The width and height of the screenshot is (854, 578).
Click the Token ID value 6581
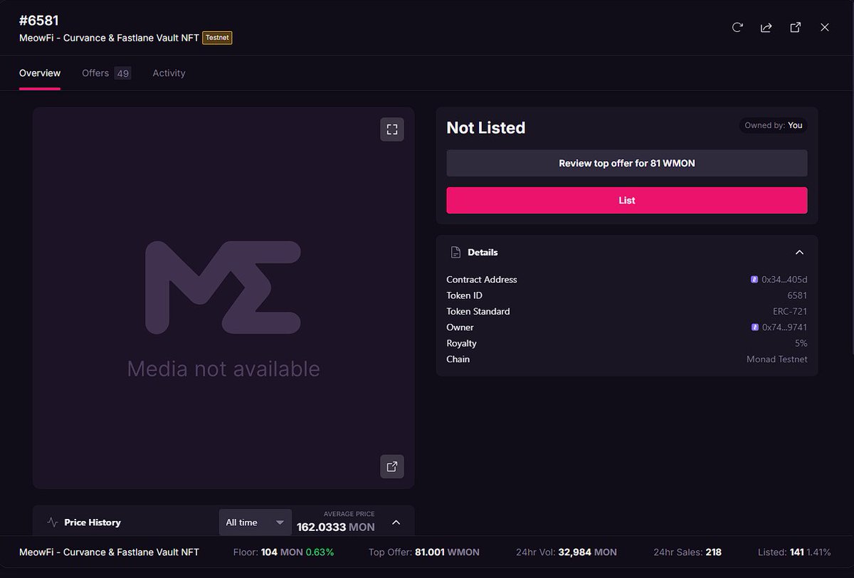click(797, 295)
